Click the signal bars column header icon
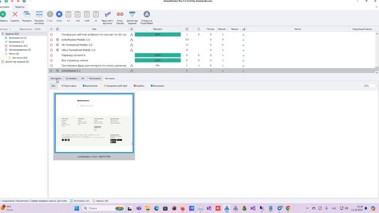The image size is (379, 213). point(243,29)
